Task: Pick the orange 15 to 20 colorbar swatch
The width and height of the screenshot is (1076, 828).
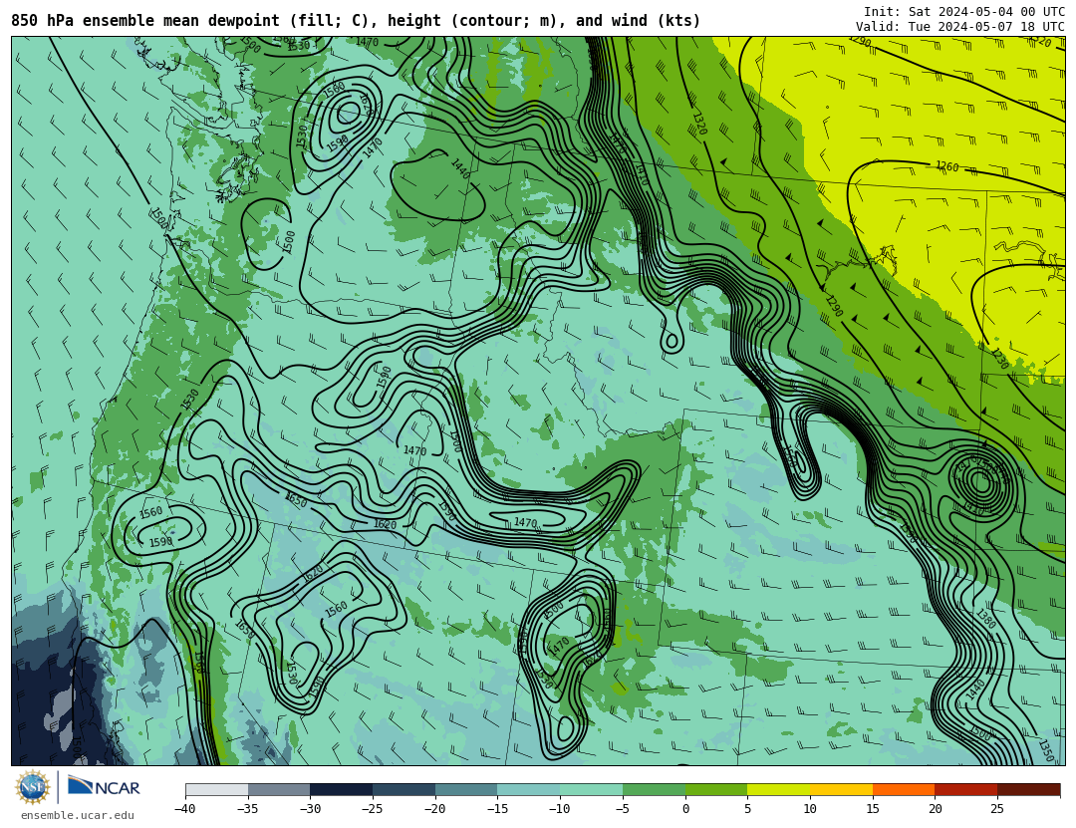Action: pos(903,789)
